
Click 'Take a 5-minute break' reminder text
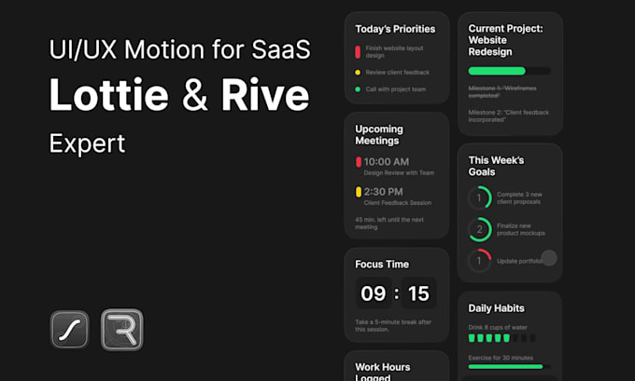(x=393, y=326)
